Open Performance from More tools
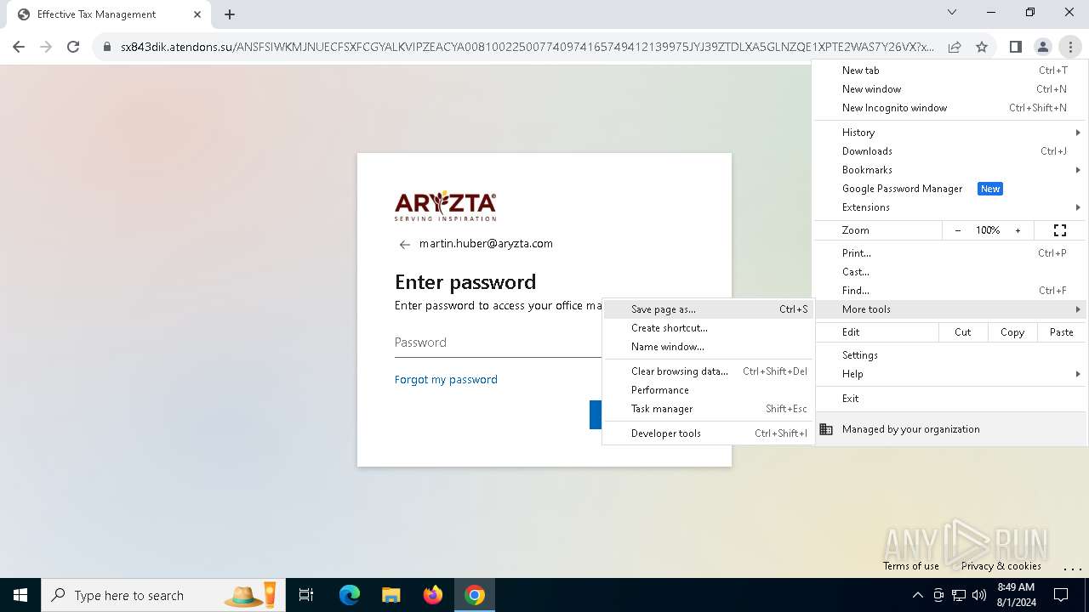 708,390
